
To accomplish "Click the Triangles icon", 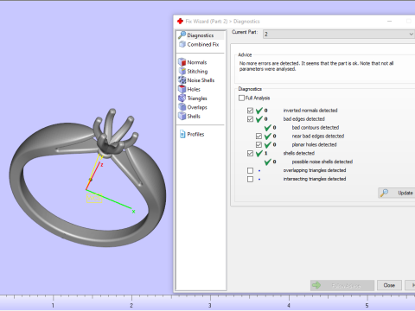I will coord(182,98).
